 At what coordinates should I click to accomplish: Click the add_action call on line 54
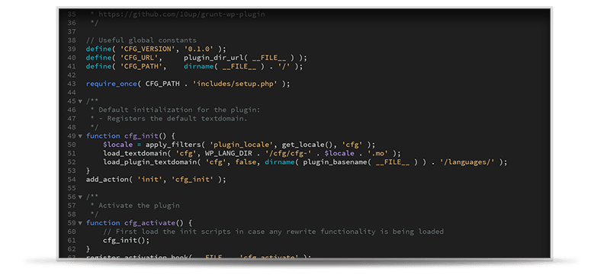(x=107, y=180)
